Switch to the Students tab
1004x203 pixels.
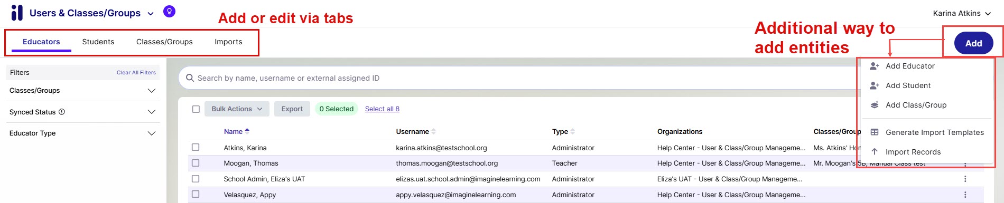click(98, 42)
